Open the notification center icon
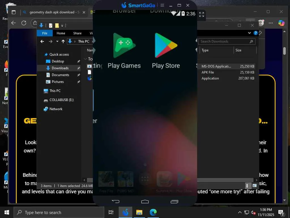Image resolution: width=290 pixels, height=218 pixels. coord(281,212)
